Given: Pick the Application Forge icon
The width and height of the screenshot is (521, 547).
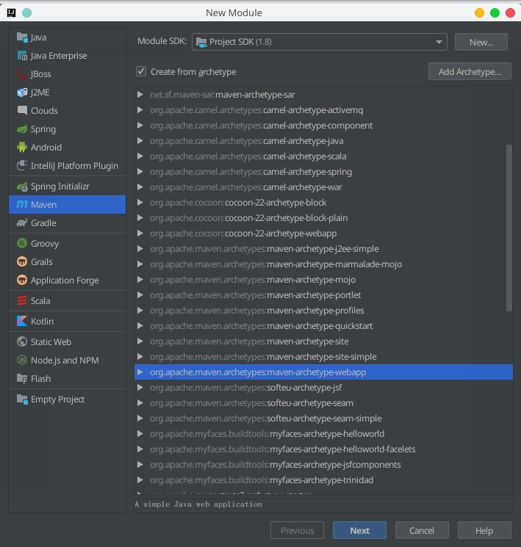Looking at the screenshot, I should (x=22, y=280).
